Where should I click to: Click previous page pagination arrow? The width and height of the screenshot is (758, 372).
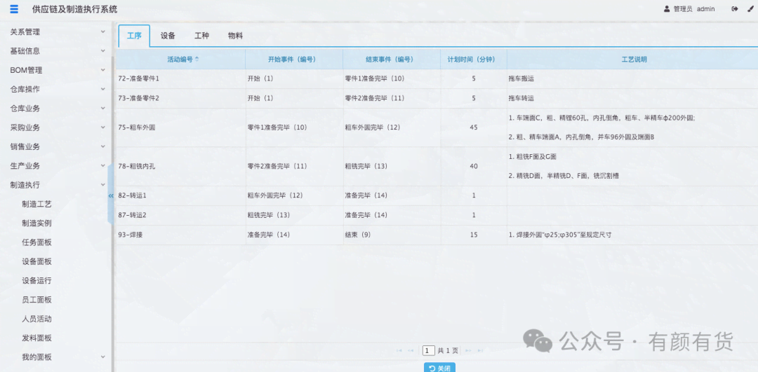tap(411, 350)
